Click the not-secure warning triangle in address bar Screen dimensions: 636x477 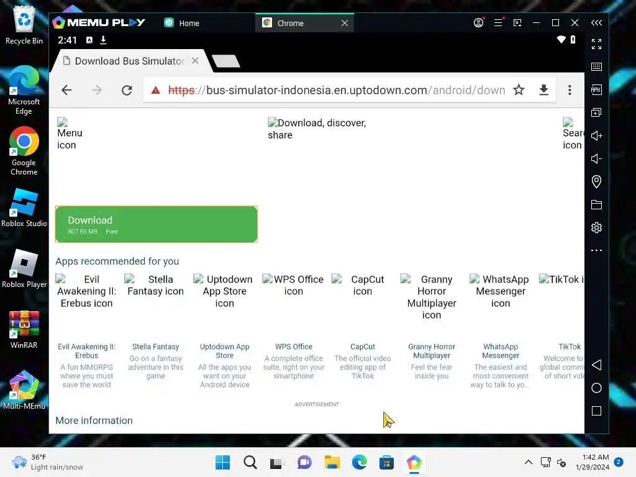[x=155, y=90]
